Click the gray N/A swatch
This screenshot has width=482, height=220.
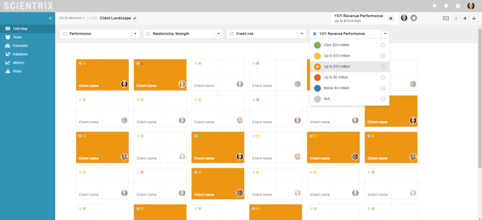pos(318,99)
